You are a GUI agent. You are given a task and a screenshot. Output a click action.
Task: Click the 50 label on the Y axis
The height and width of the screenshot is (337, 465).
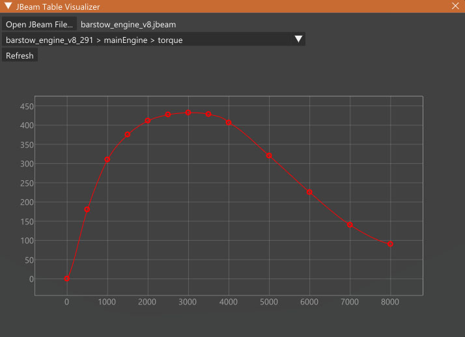[x=29, y=260]
